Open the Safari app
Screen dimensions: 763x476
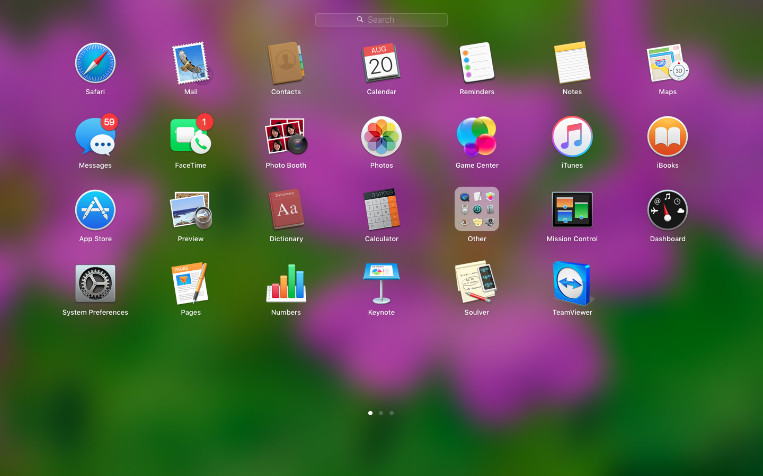pos(95,63)
